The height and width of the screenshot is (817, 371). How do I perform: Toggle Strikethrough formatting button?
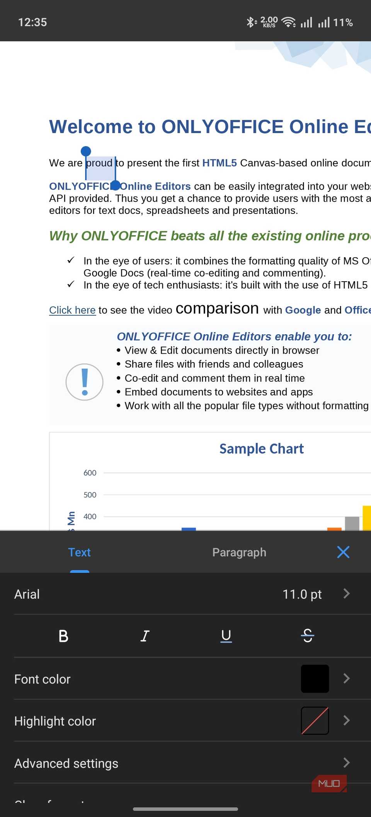tap(308, 636)
